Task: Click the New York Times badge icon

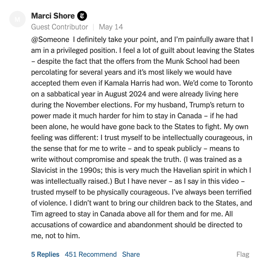Action: coord(82,16)
